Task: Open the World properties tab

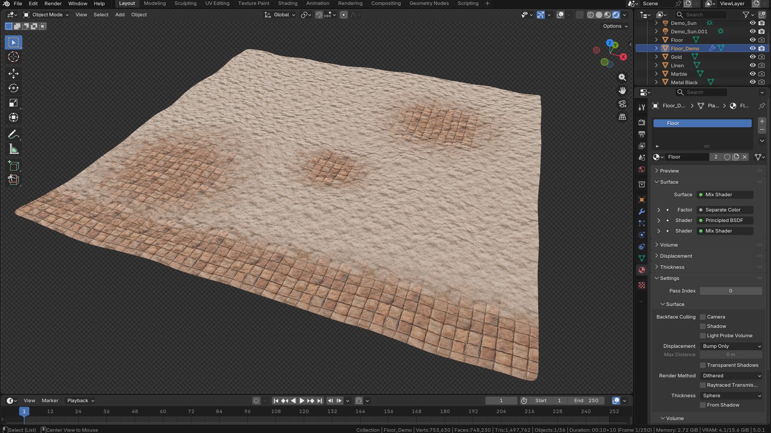Action: pyautogui.click(x=642, y=170)
